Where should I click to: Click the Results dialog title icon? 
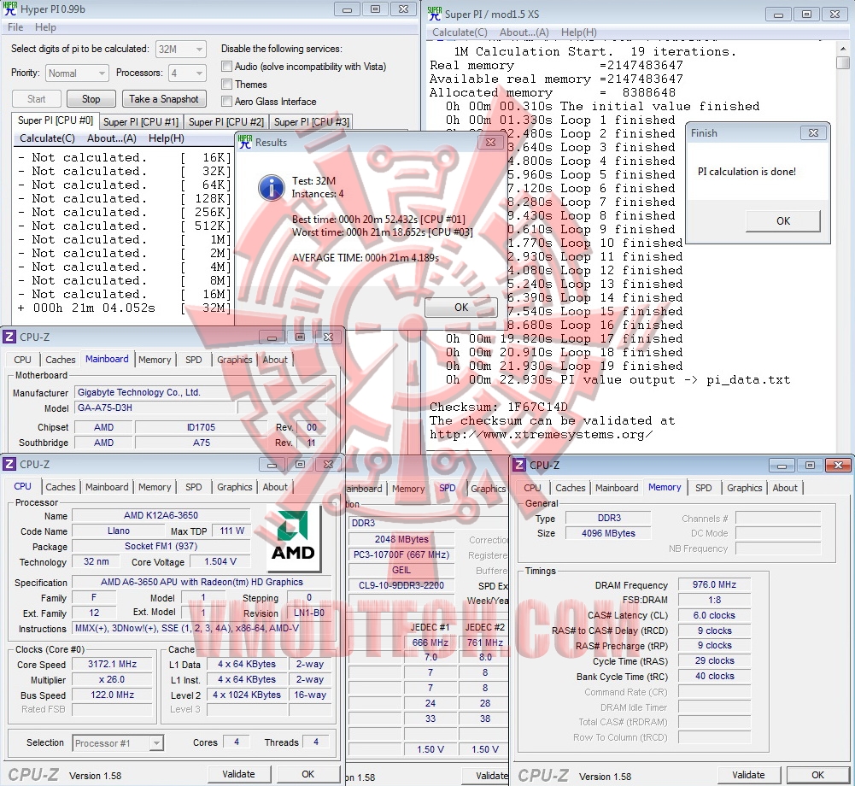coord(245,142)
